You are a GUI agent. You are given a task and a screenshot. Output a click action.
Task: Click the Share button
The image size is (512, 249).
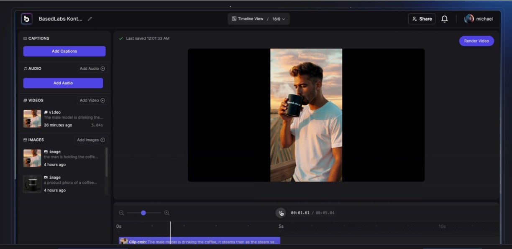click(x=422, y=19)
